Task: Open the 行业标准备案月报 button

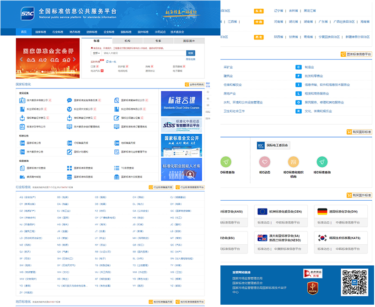Action: click(161, 187)
